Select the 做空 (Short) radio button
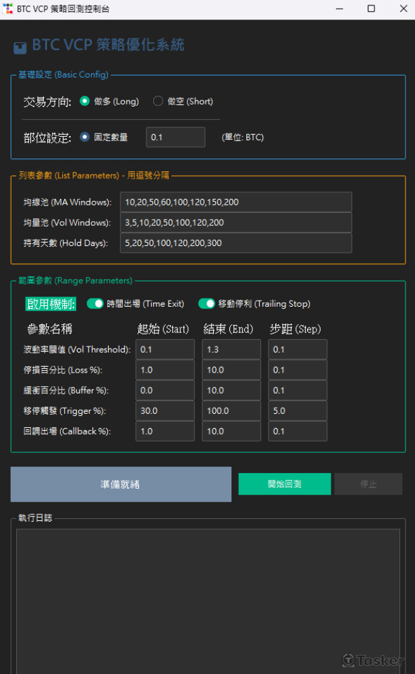Image resolution: width=415 pixels, height=674 pixels. (x=158, y=101)
